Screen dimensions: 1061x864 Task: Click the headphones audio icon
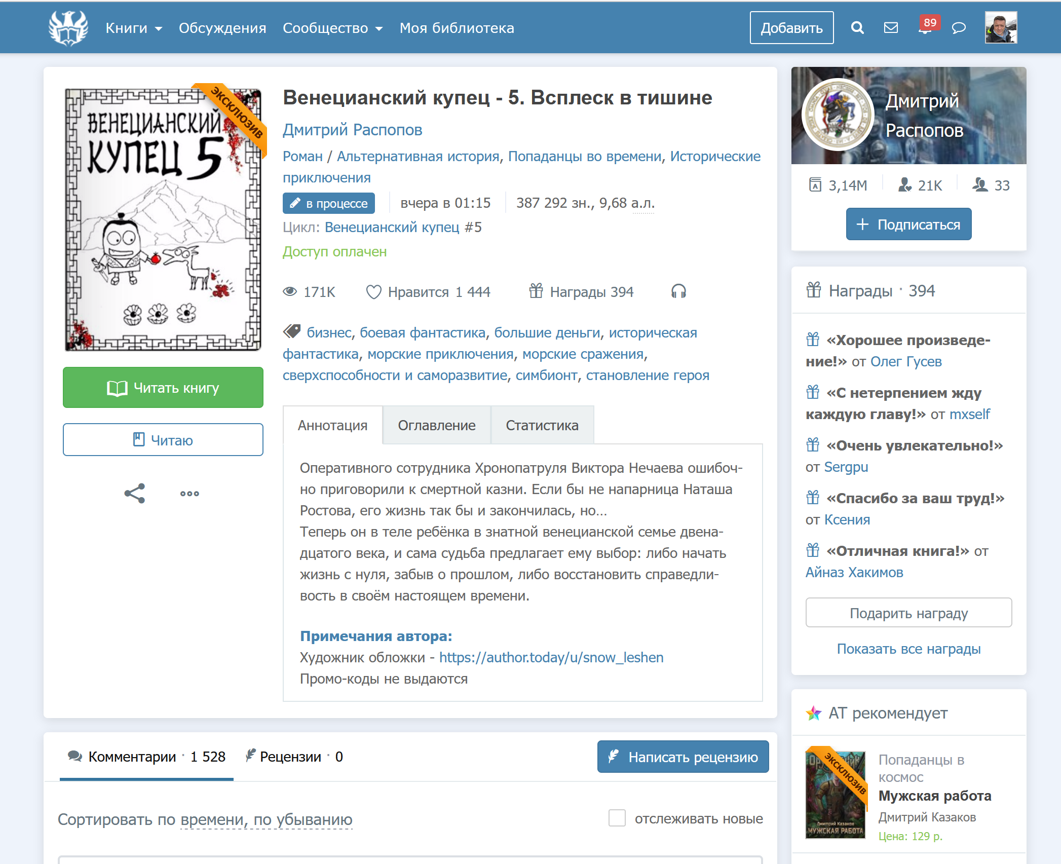[678, 291]
